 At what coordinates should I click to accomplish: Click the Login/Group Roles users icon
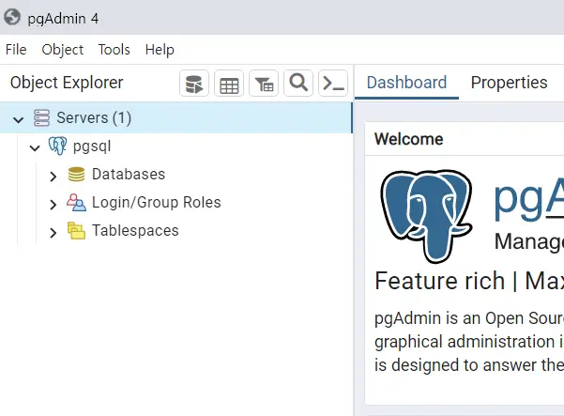click(x=76, y=202)
